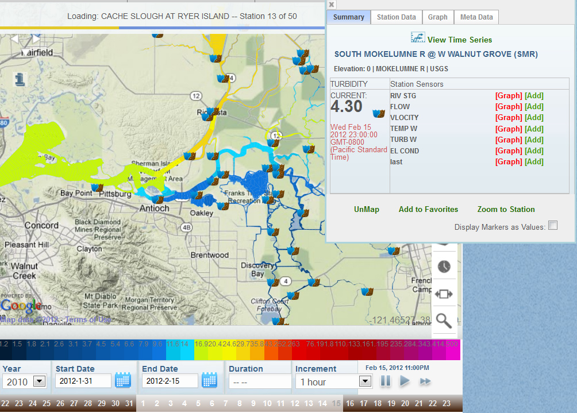Click the station marker icon beside 4.30
This screenshot has width=577, height=413.
tap(379, 113)
